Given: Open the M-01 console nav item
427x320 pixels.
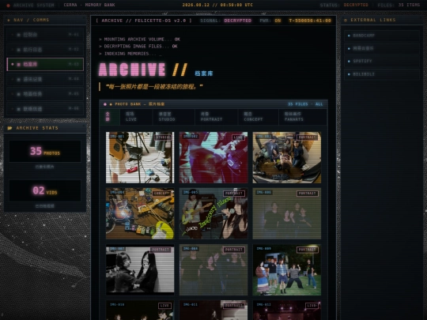Looking at the screenshot, I should (45, 35).
